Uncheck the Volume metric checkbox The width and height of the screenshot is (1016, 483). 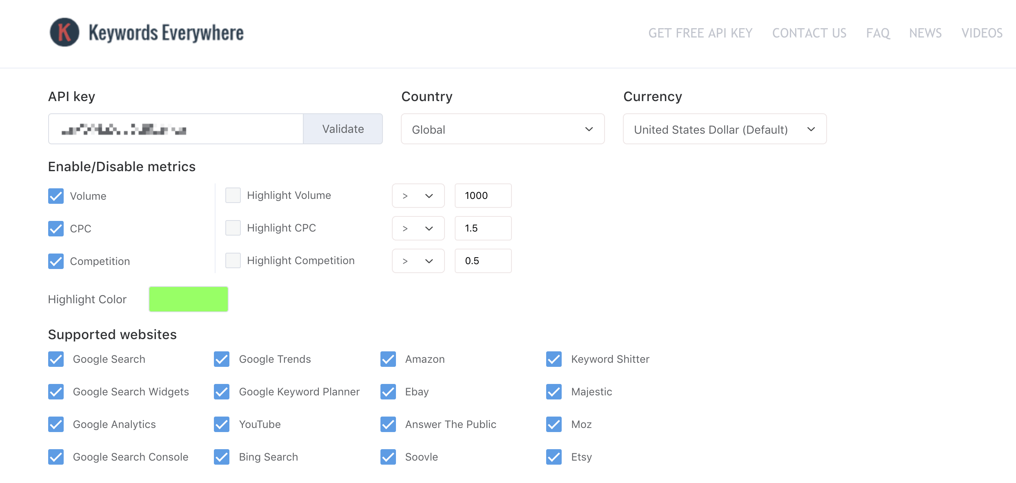(x=56, y=196)
